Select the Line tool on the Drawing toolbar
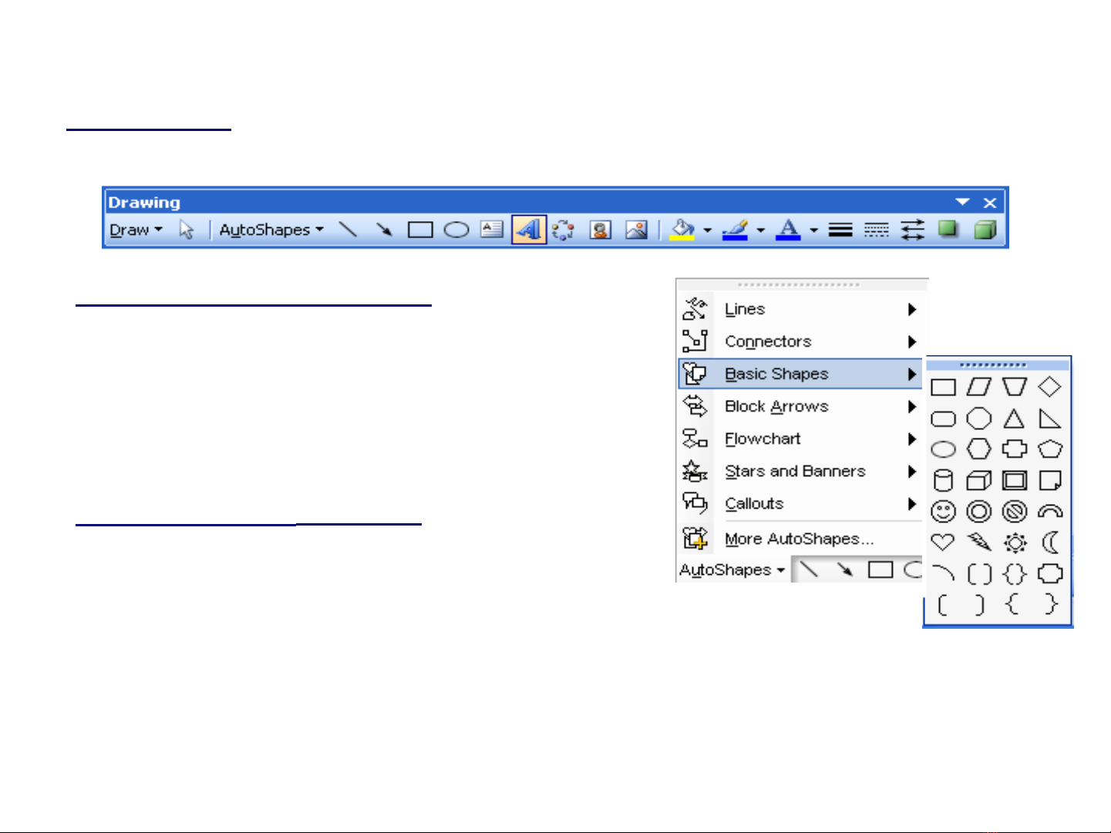The image size is (1111, 833). pos(348,230)
